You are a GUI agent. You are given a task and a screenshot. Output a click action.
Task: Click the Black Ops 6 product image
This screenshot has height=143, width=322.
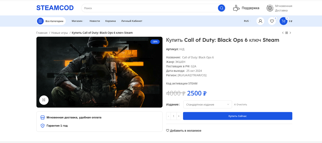point(99,72)
